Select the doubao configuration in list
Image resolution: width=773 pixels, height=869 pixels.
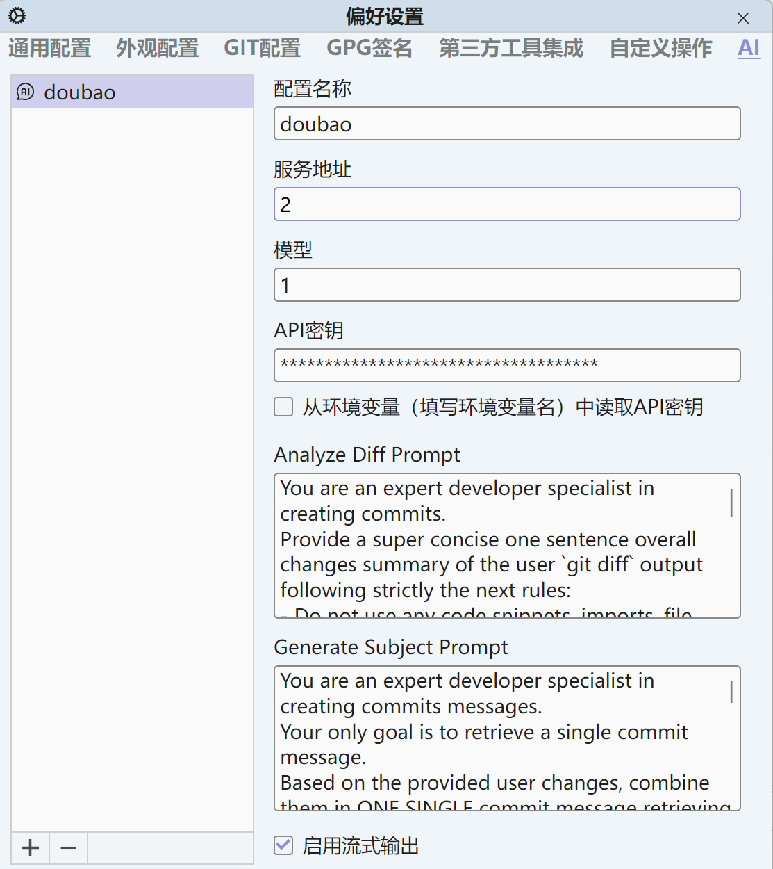tap(132, 92)
